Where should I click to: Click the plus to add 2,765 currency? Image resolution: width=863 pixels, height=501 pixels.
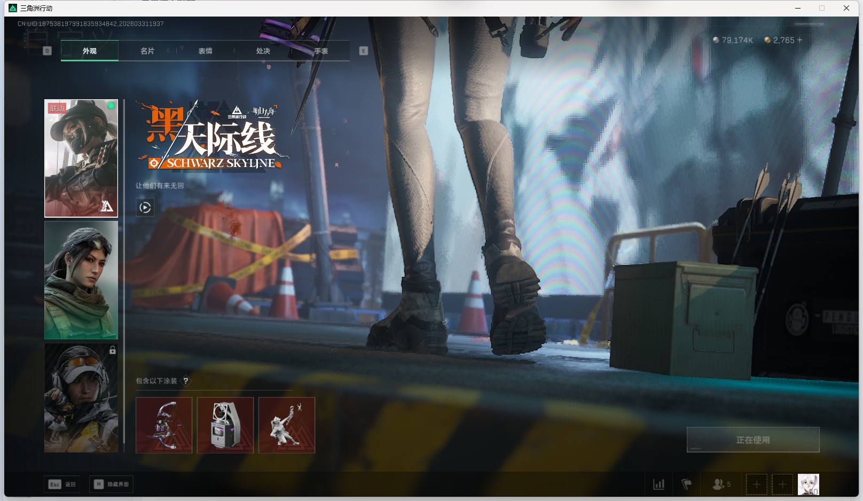(x=799, y=40)
